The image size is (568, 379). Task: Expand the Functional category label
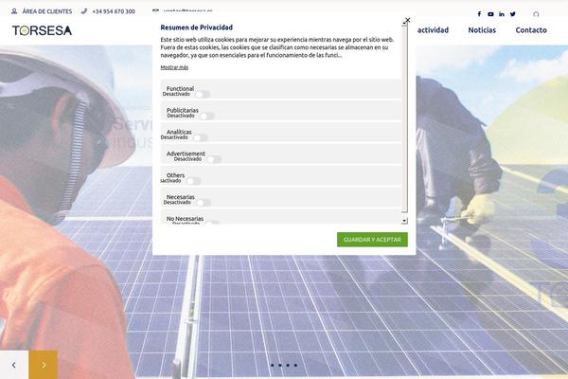pos(180,88)
